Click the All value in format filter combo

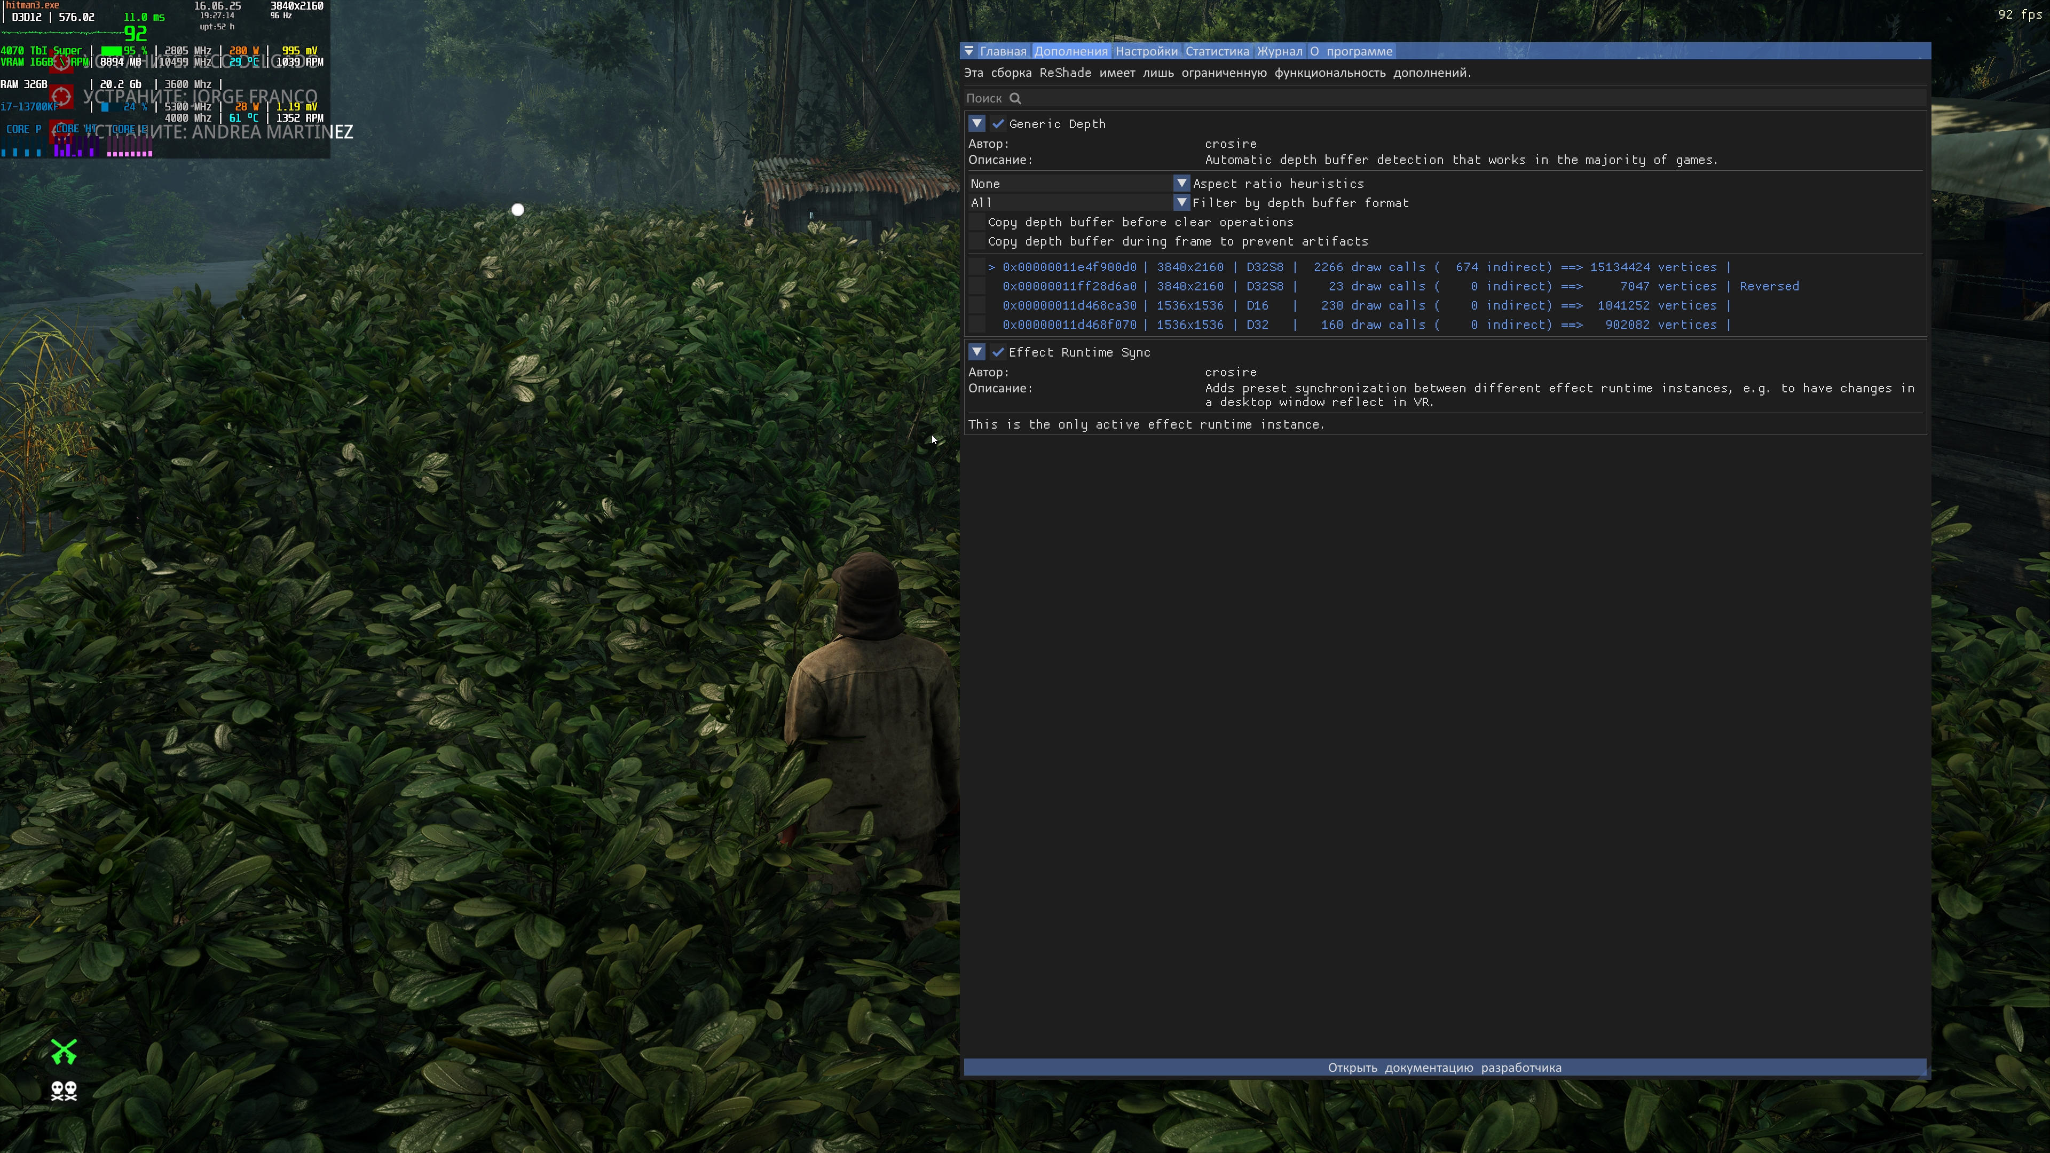click(x=981, y=203)
